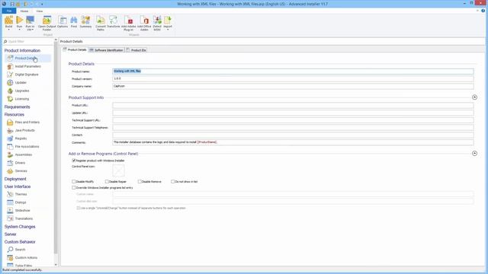Open Registry page in sidebar
The height and width of the screenshot is (274, 488).
click(x=21, y=139)
